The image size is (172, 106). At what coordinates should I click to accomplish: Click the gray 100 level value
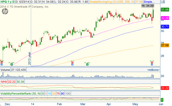click(68, 94)
